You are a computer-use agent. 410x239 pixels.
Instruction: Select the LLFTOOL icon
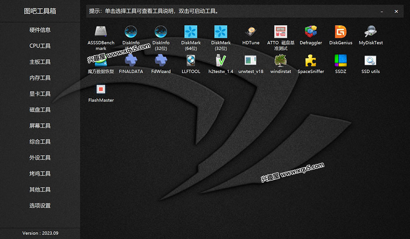[x=191, y=60]
